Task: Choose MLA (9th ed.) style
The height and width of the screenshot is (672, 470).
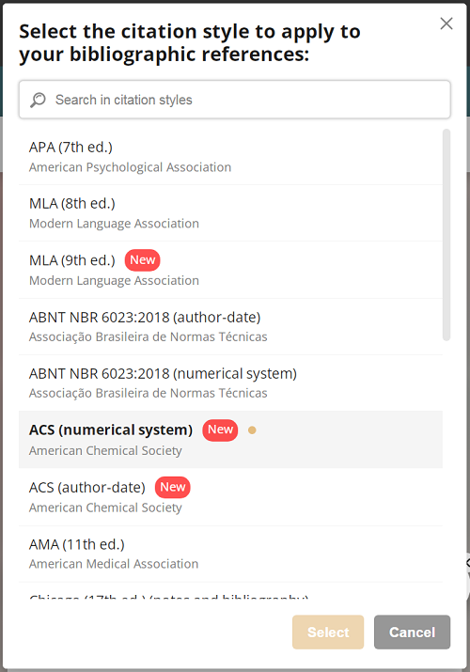Action: [230, 270]
